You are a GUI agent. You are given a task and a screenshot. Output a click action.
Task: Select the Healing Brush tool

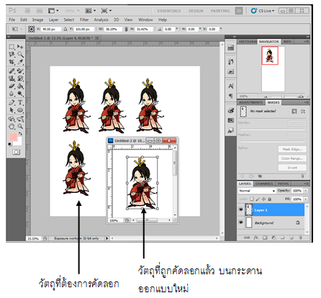pos(12,71)
